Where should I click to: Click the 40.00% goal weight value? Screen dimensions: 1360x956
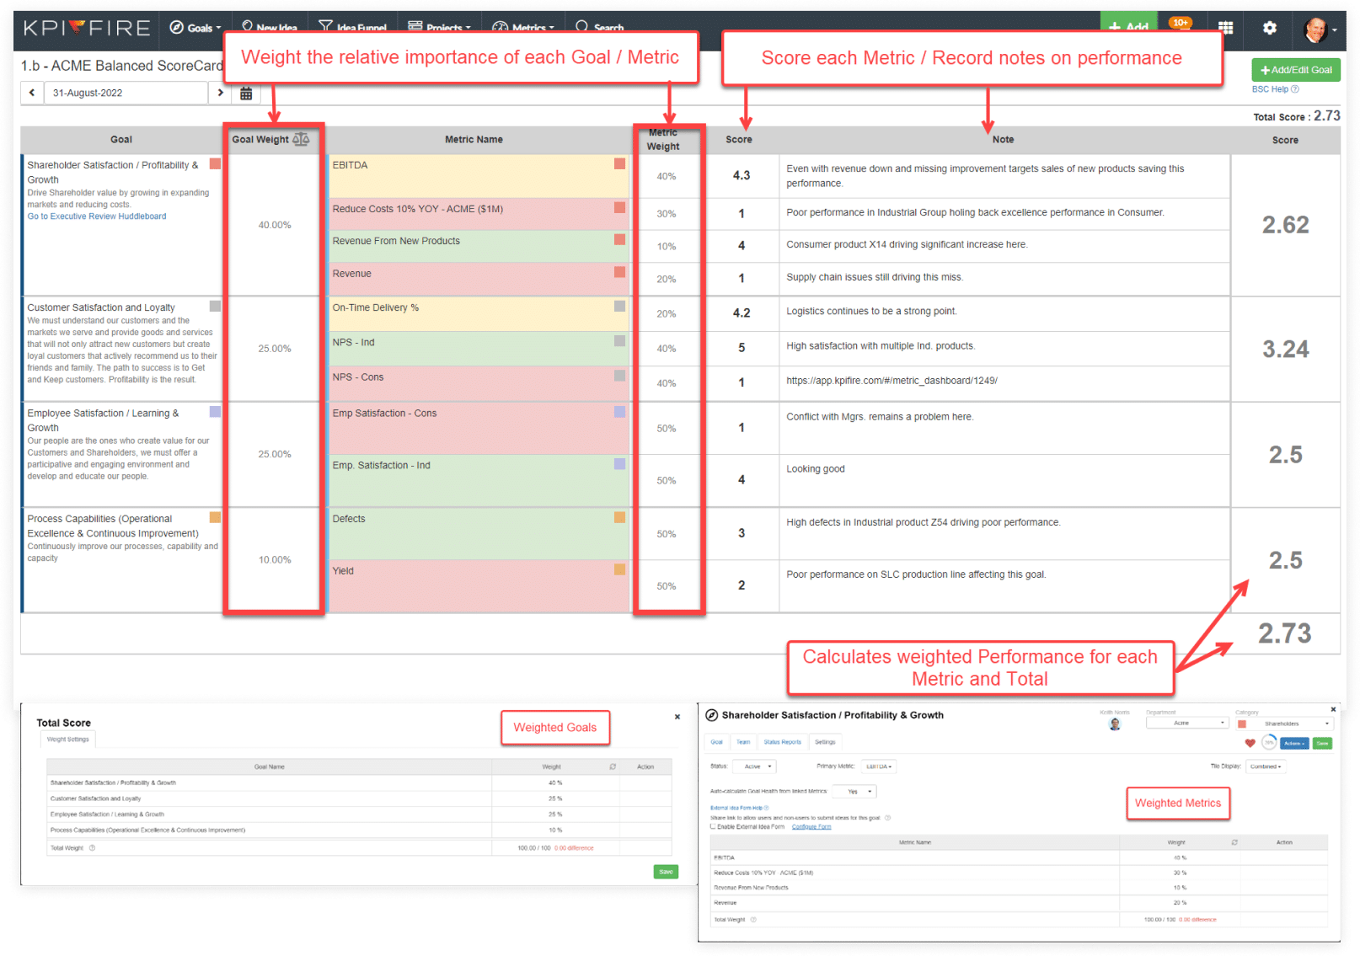pos(275,225)
